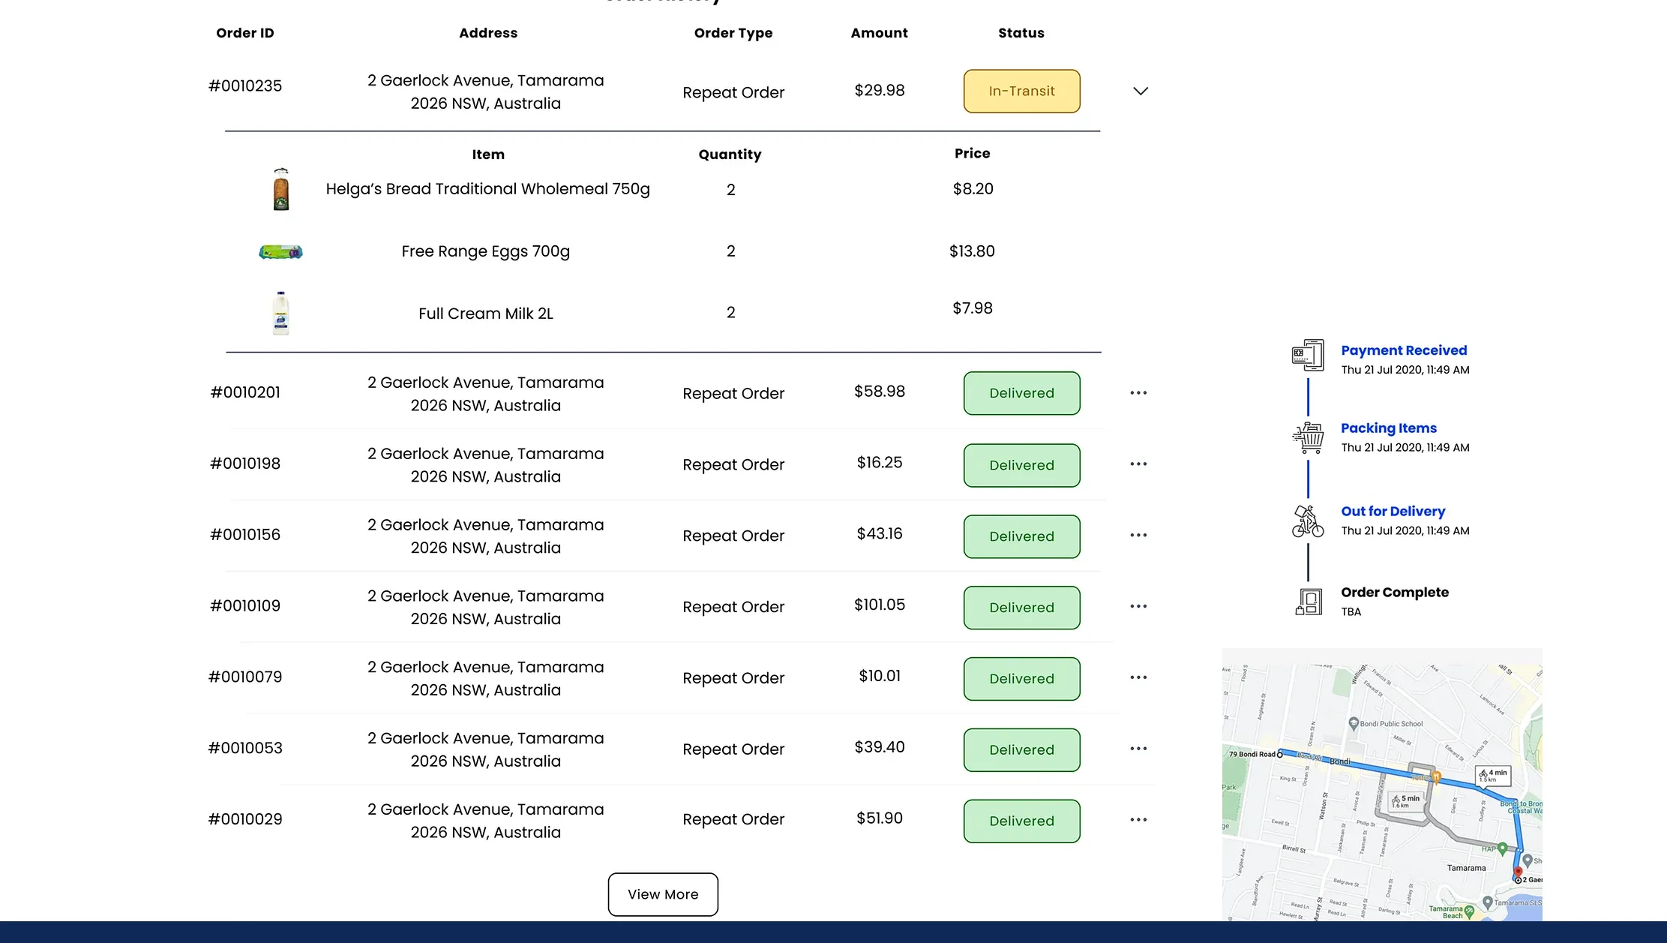This screenshot has width=1667, height=943.
Task: Open ellipsis options for order #0010201
Action: 1138,392
